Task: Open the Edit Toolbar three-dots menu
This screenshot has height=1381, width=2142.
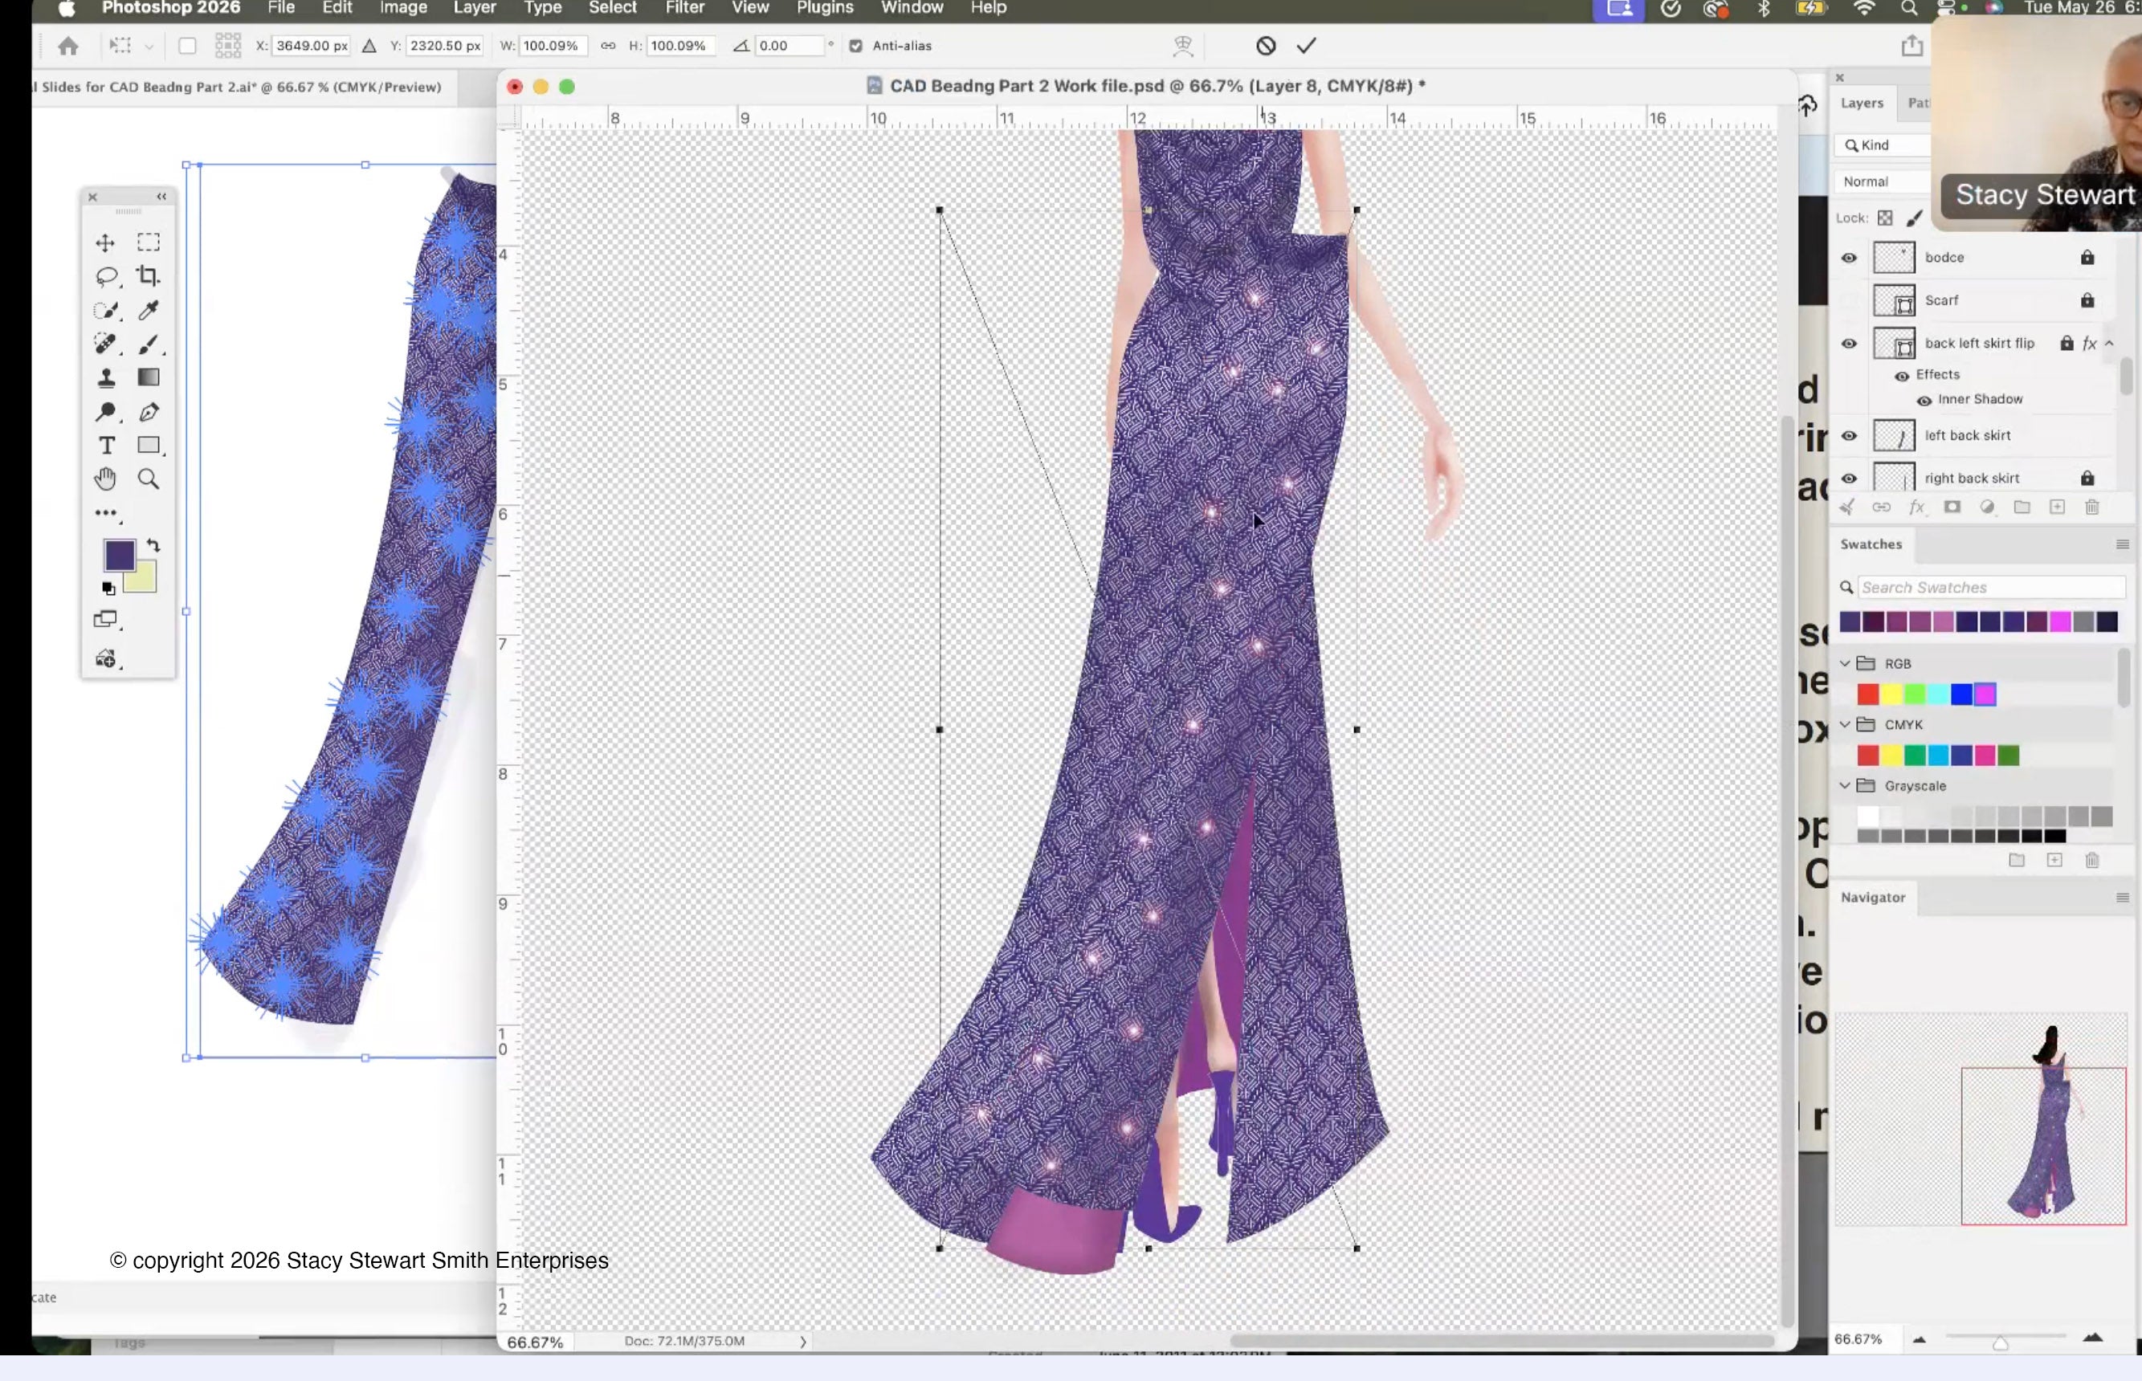Action: pyautogui.click(x=106, y=513)
